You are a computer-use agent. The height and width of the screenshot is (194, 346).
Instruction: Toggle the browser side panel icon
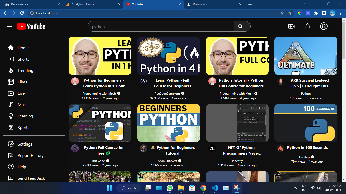(324, 13)
